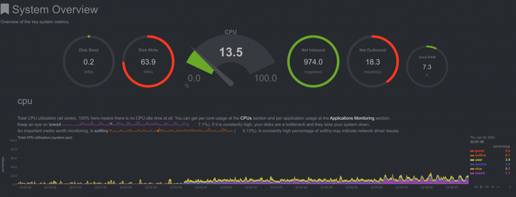Click the softirq sparkline chart

pos(171,130)
